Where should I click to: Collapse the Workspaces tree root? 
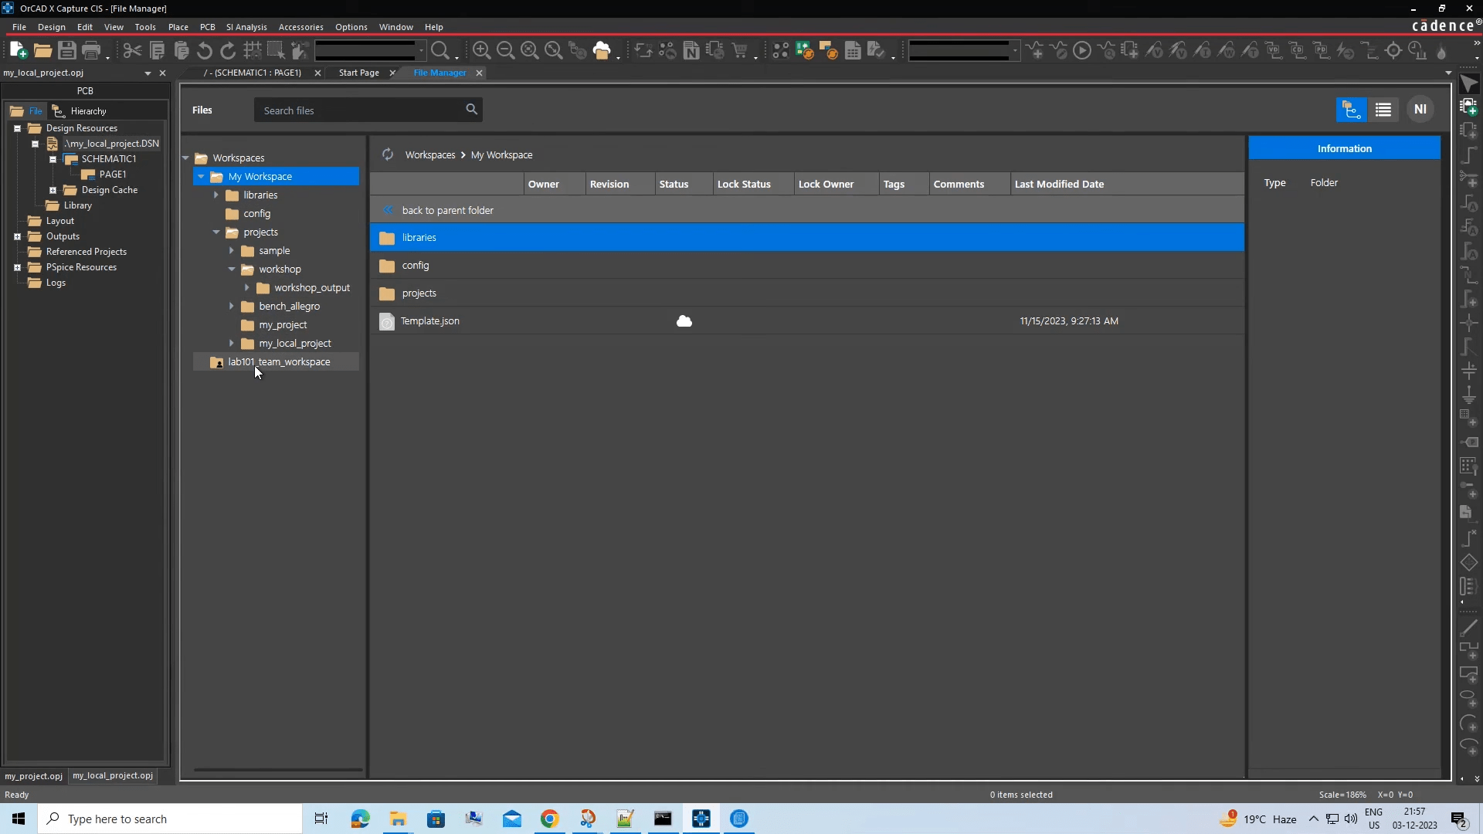click(185, 158)
